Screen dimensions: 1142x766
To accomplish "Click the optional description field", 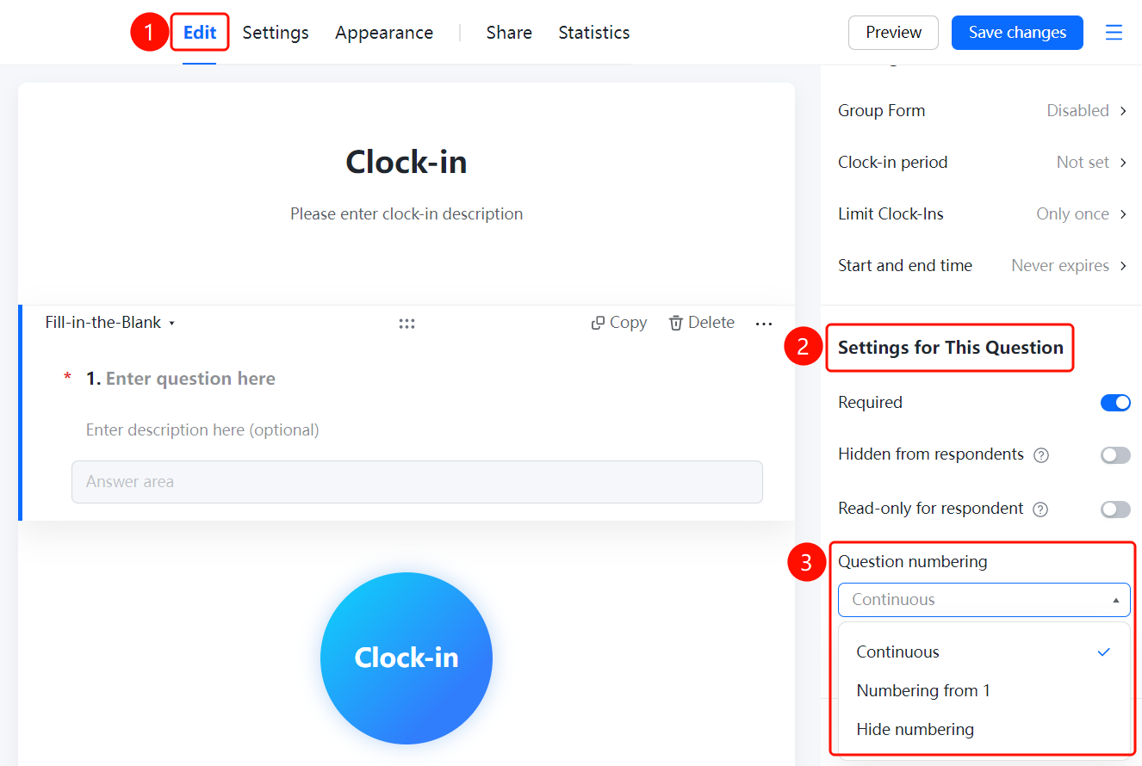I will click(x=202, y=429).
